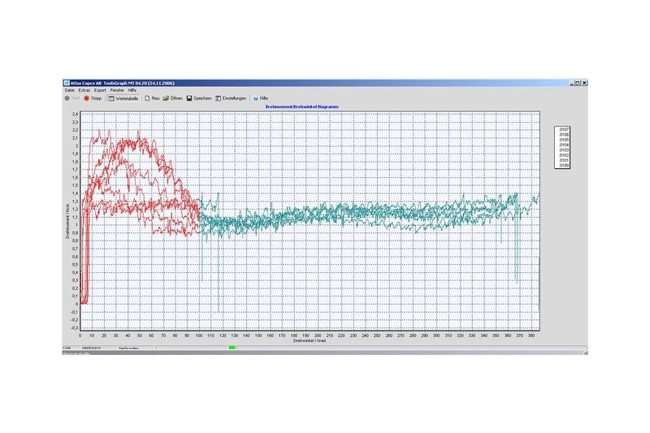Open the Wertetabelle value table
This screenshot has width=650, height=433.
pos(123,98)
